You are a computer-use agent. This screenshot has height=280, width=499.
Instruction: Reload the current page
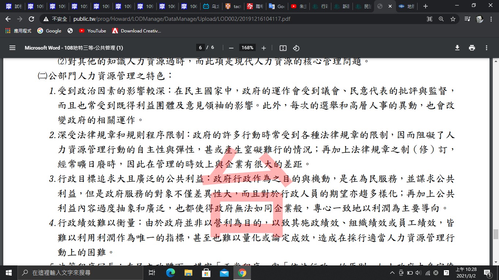pyautogui.click(x=31, y=19)
